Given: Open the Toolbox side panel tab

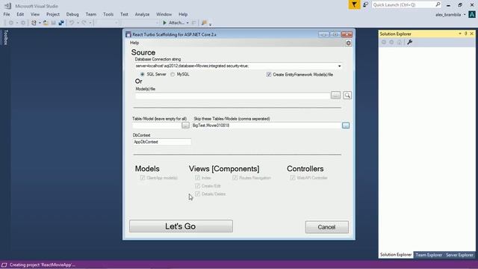Looking at the screenshot, I should coord(5,37).
